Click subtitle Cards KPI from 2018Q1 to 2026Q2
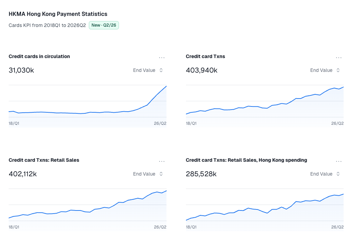 click(47, 25)
